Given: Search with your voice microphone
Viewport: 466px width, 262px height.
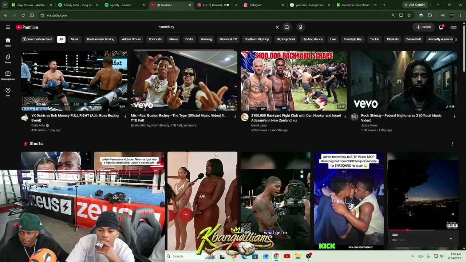Looking at the screenshot, I should coord(300,27).
